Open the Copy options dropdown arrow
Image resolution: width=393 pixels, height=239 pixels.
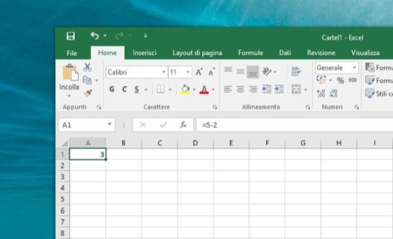97,81
